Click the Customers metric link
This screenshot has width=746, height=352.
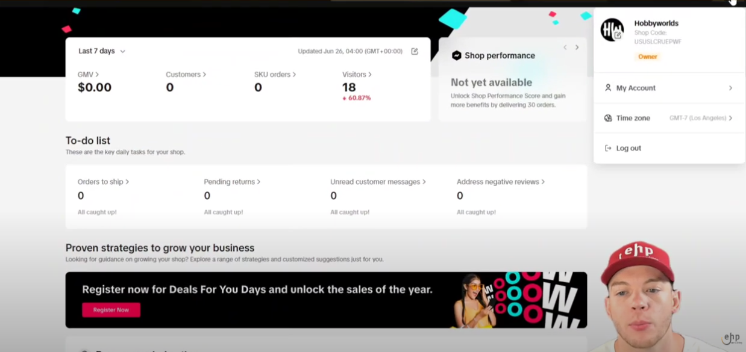pyautogui.click(x=186, y=74)
